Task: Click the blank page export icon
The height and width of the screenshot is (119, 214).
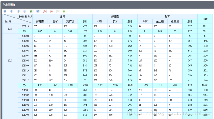Action: [58, 11]
